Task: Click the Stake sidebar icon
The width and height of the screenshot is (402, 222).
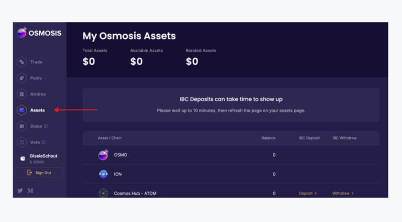Action: coord(22,126)
